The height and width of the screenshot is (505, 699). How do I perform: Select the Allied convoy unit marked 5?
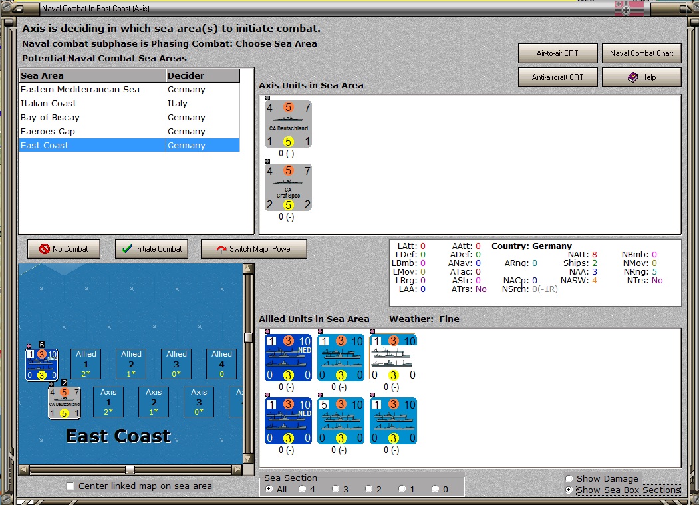click(x=341, y=421)
